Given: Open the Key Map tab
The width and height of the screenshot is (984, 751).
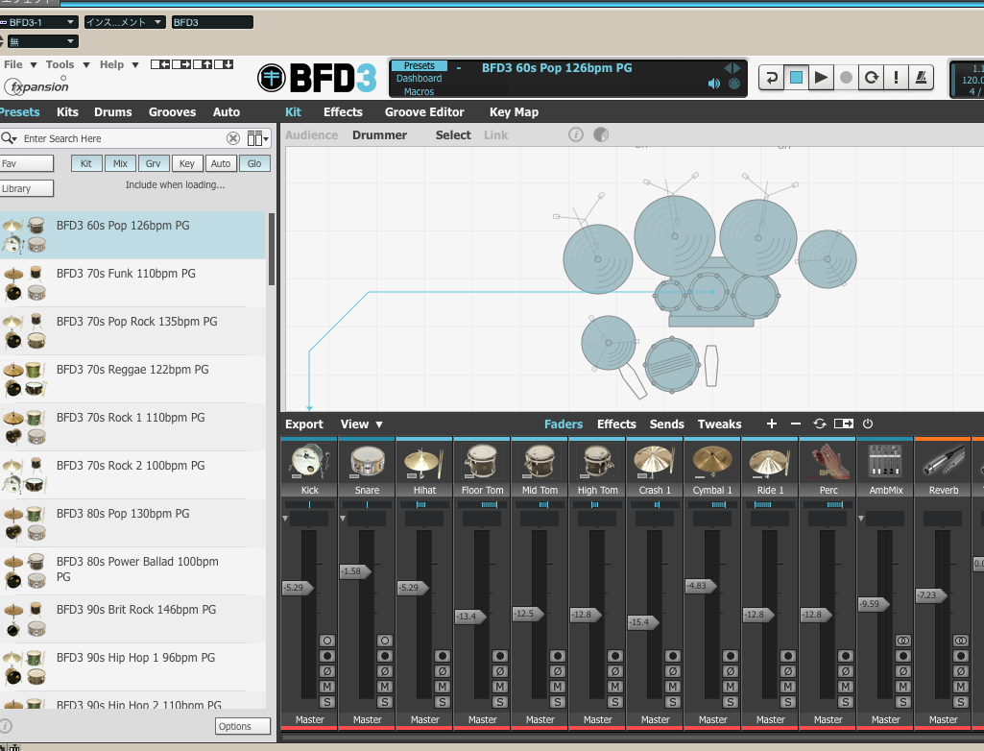Looking at the screenshot, I should click(514, 111).
